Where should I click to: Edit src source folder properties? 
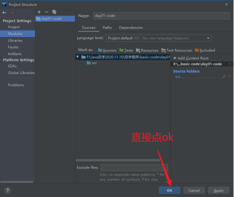[224, 76]
